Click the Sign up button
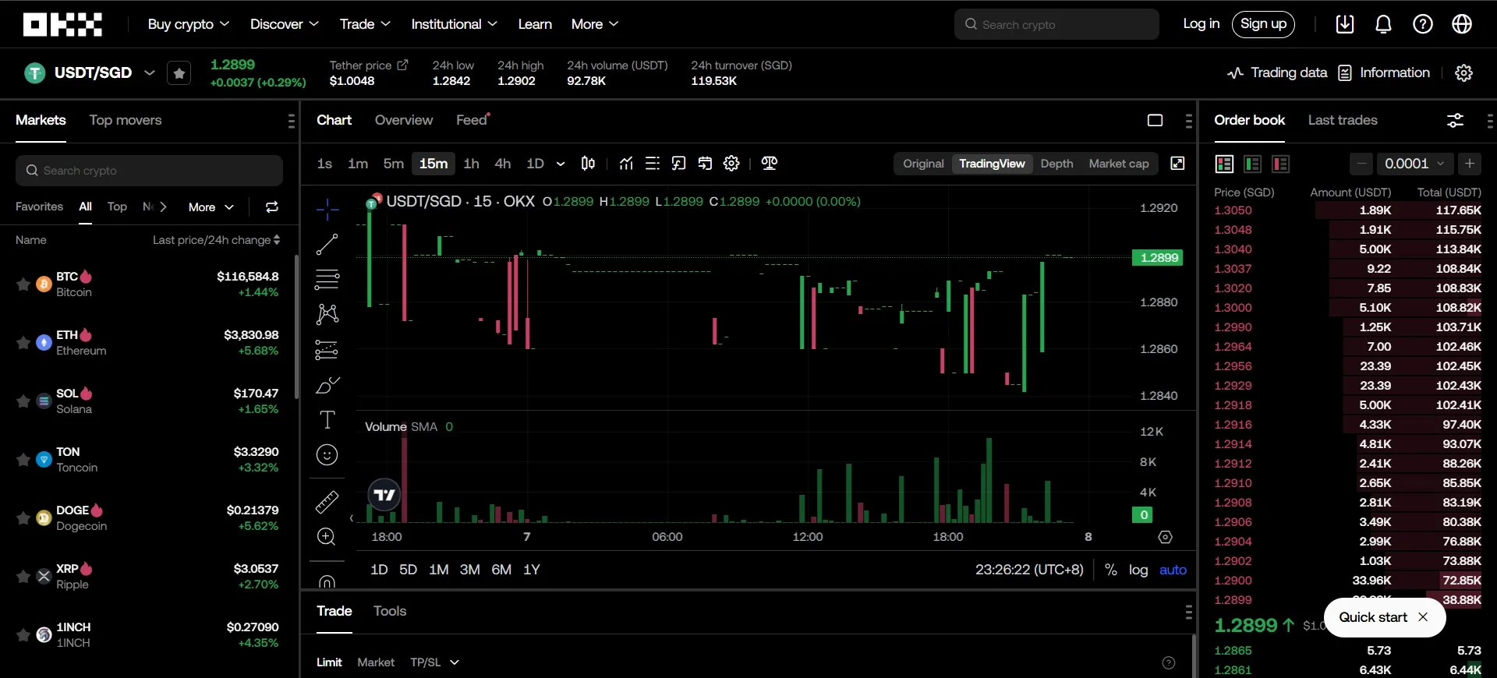This screenshot has width=1497, height=678. click(1263, 24)
